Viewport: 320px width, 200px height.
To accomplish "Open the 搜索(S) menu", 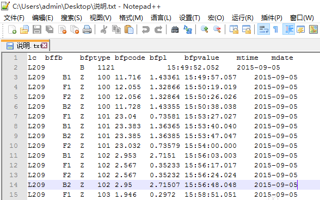I will 71,18.
